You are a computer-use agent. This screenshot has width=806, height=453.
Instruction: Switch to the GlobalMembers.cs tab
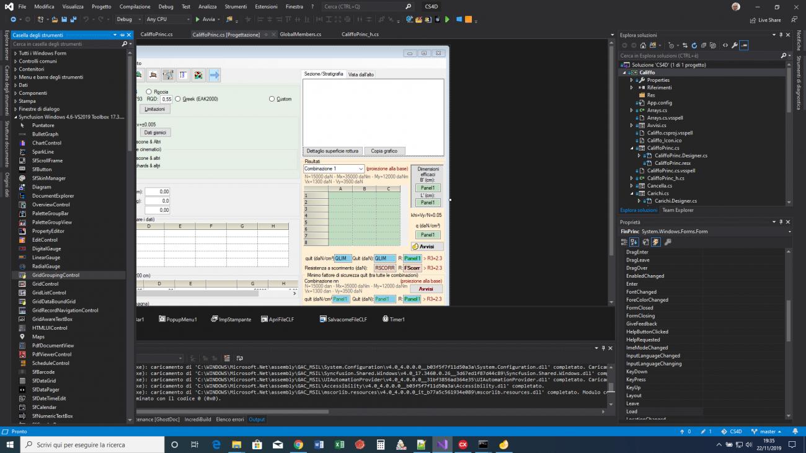pos(300,35)
